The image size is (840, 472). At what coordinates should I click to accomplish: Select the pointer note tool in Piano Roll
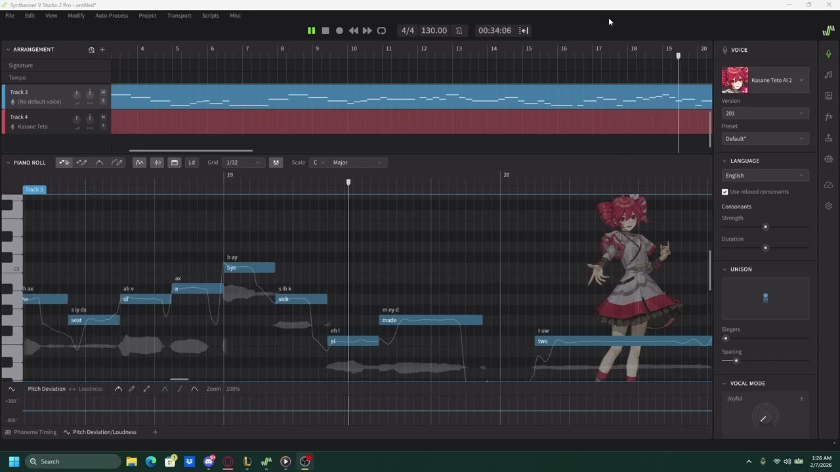click(64, 163)
